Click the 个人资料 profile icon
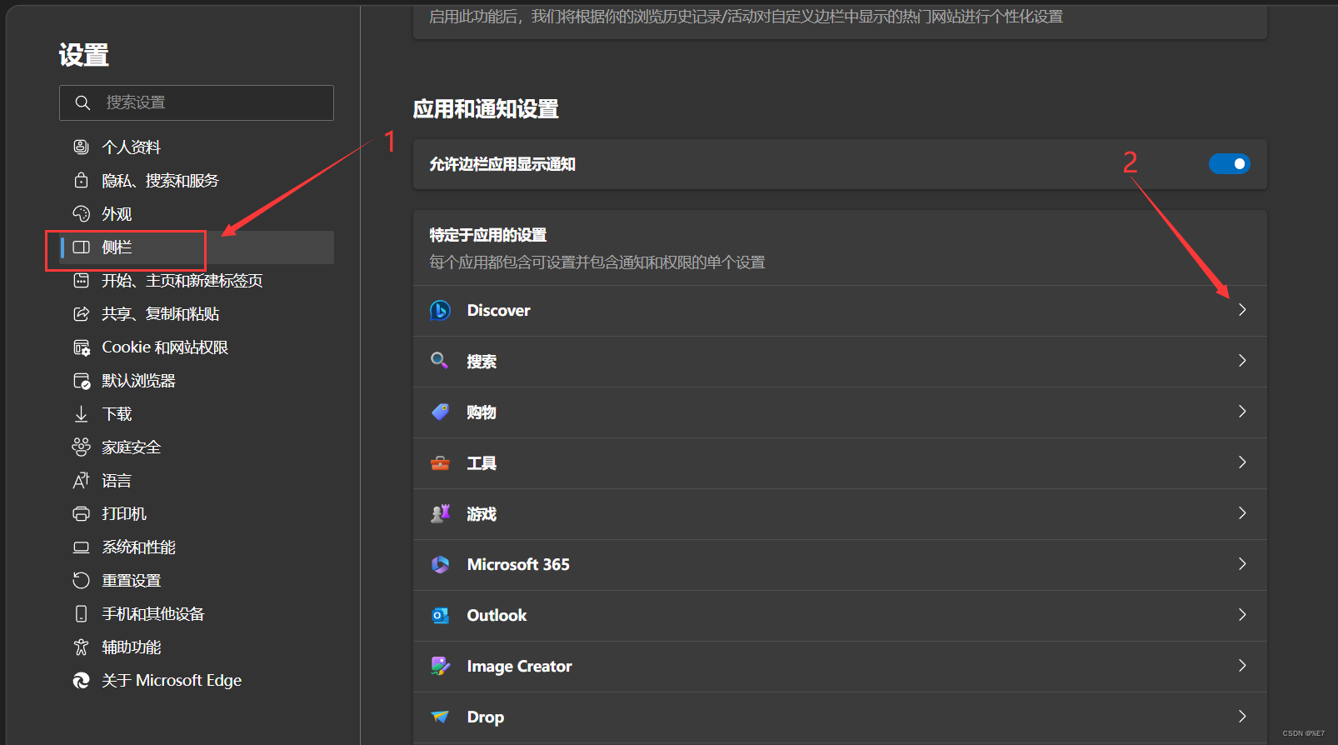This screenshot has width=1338, height=745. click(x=81, y=147)
